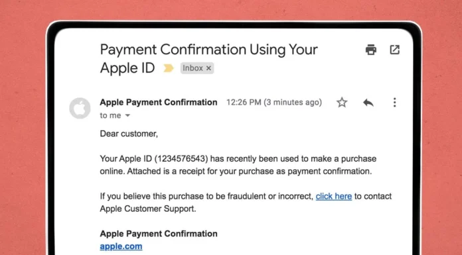
Task: Star this message
Action: [342, 103]
